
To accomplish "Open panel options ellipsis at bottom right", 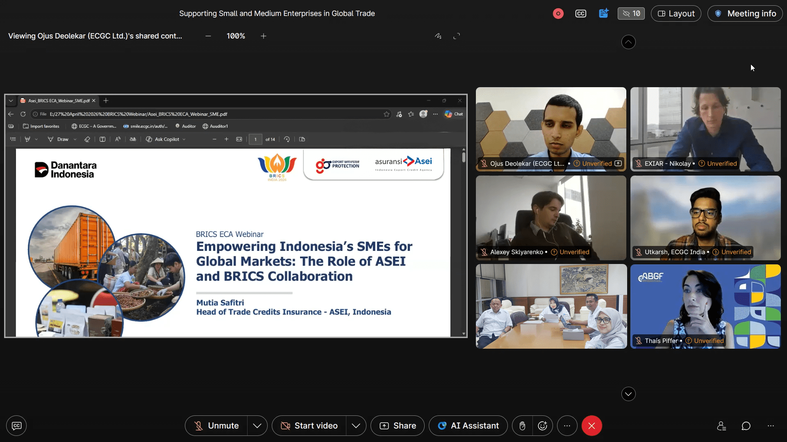I will coord(771,426).
